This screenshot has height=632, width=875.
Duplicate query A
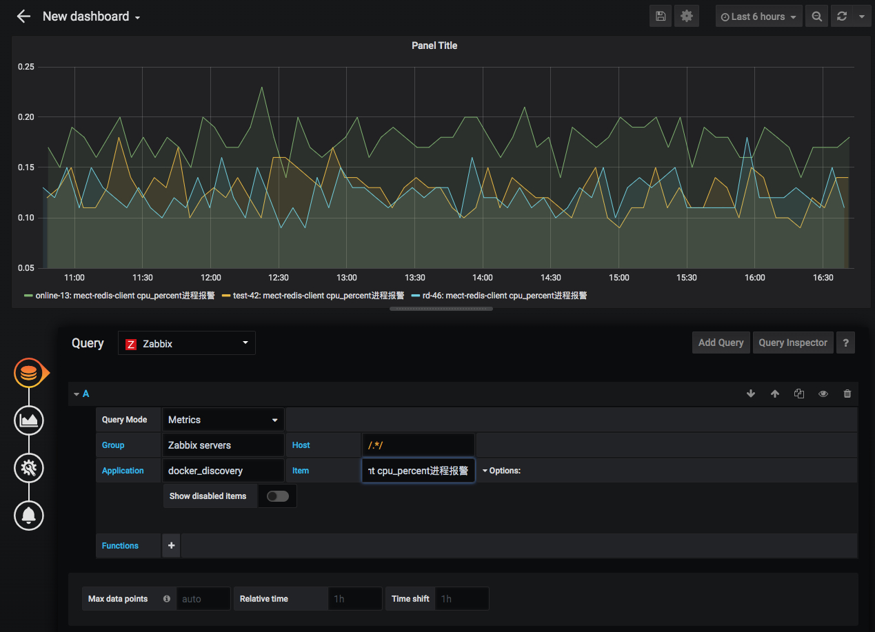click(799, 394)
